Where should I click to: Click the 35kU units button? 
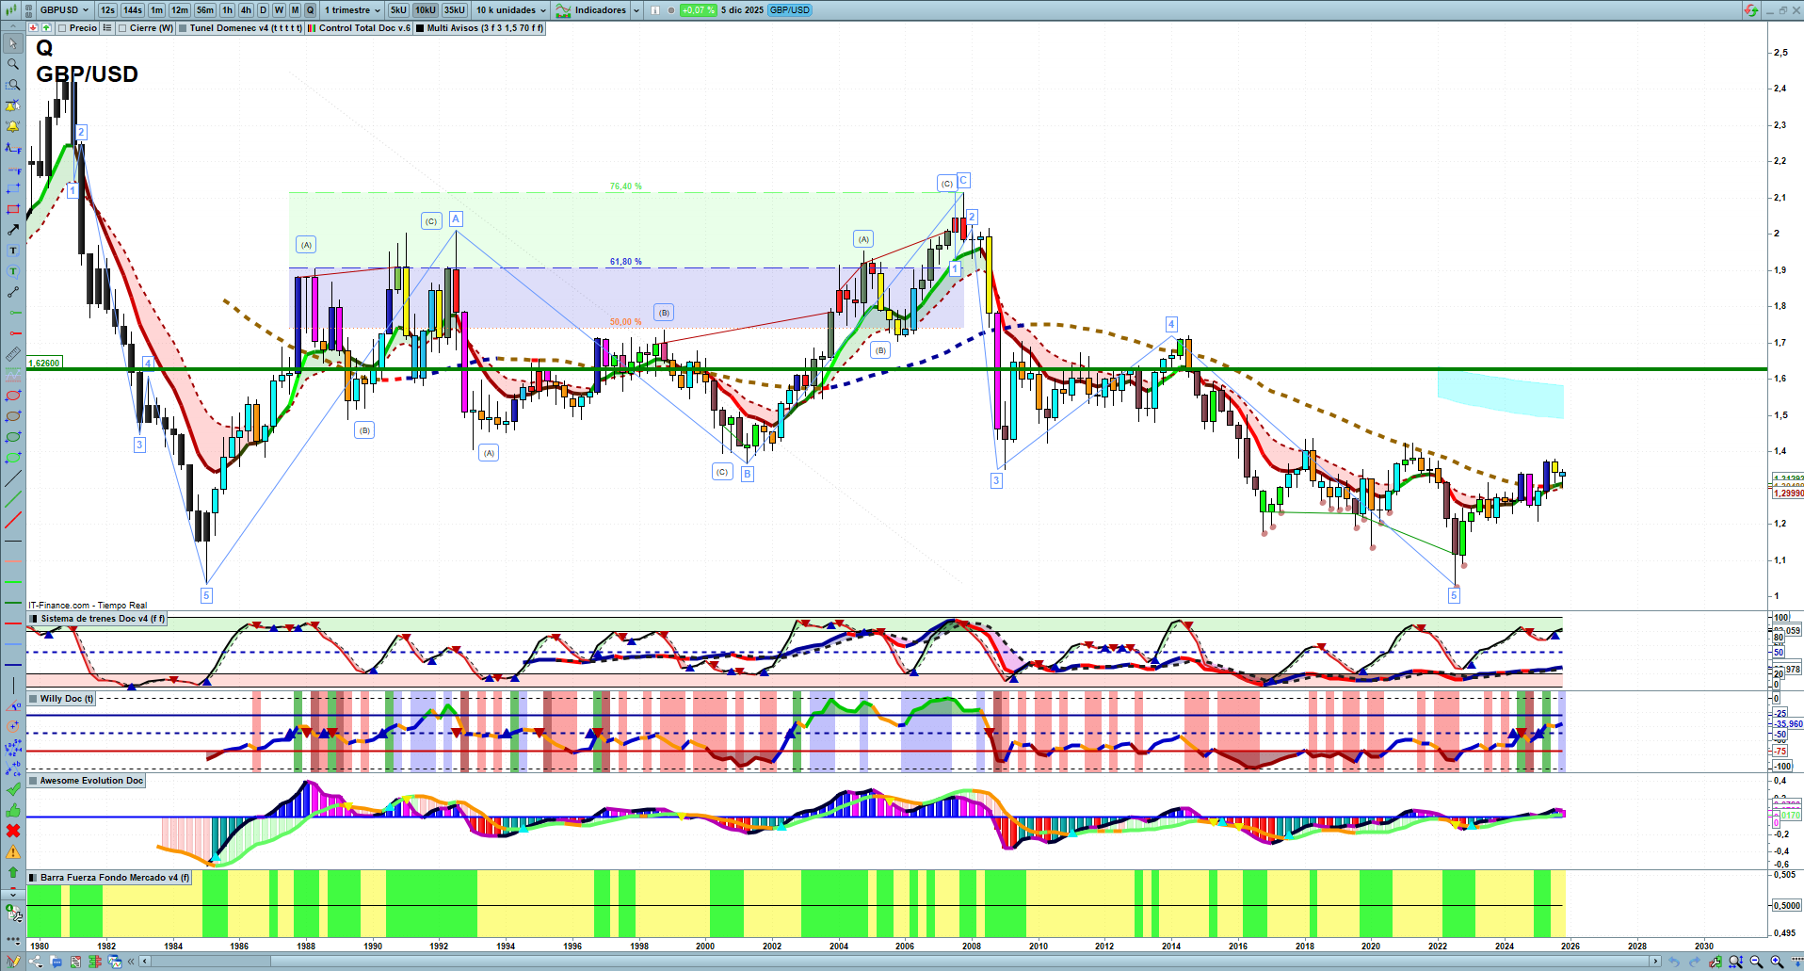click(454, 10)
